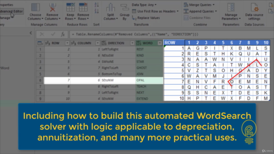Click the NEtoSW direction cell
The width and height of the screenshot is (274, 154).
pyautogui.click(x=118, y=56)
